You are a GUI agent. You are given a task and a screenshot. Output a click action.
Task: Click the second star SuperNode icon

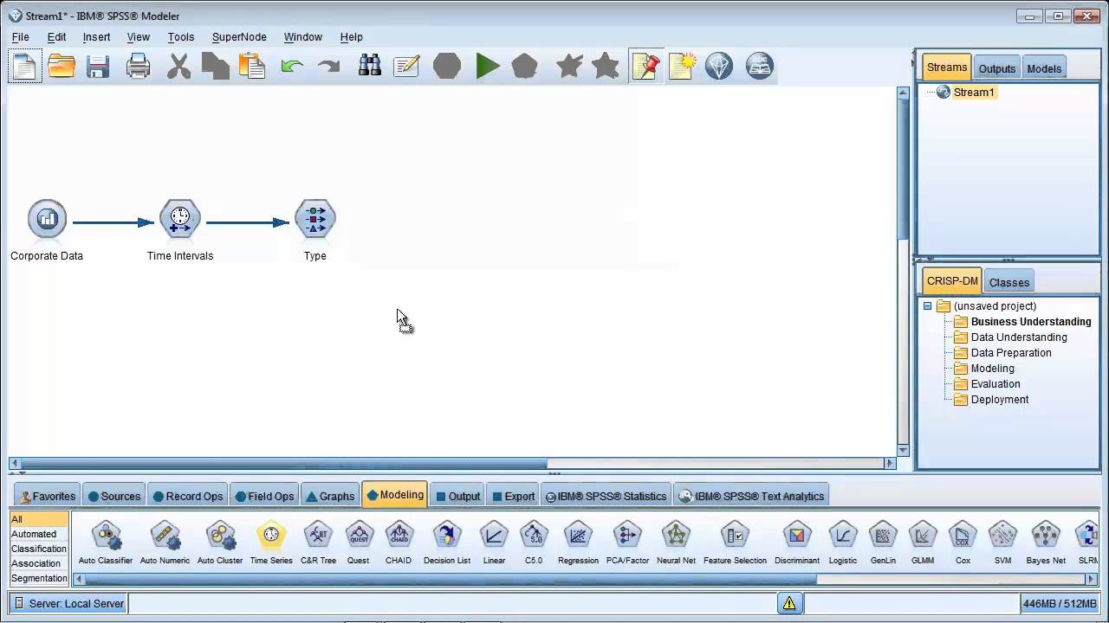pyautogui.click(x=606, y=67)
